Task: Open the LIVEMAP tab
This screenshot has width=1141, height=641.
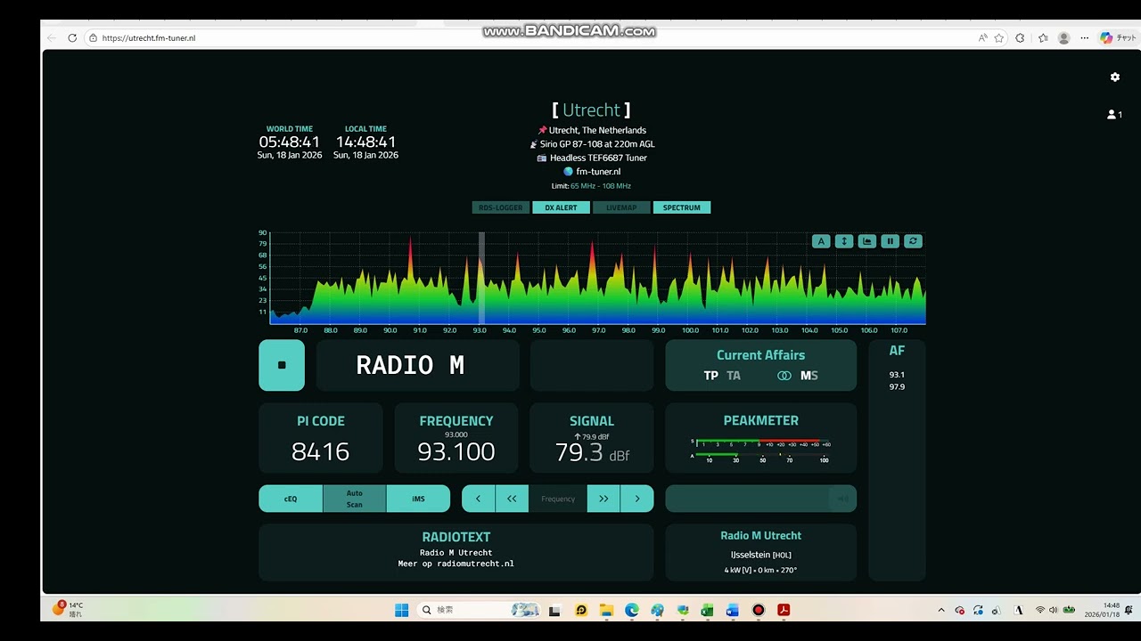Action: [x=621, y=207]
